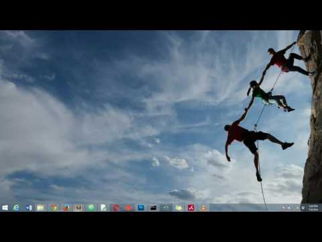Launch VLC media player cone icon

[203, 208]
